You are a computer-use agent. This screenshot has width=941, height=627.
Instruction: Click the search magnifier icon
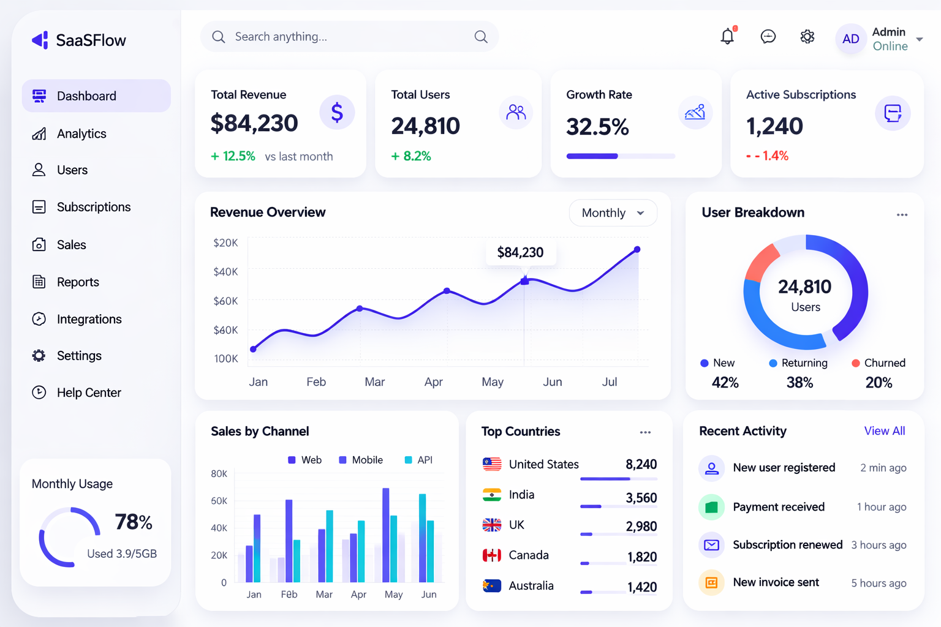coord(481,37)
